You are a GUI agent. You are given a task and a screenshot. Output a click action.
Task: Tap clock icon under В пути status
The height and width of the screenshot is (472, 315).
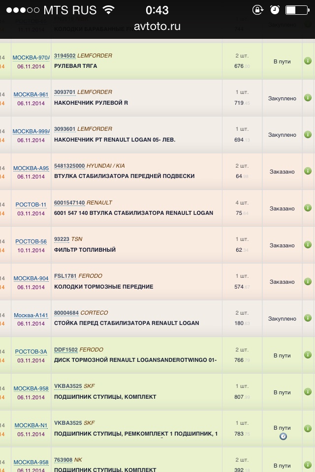point(283,437)
